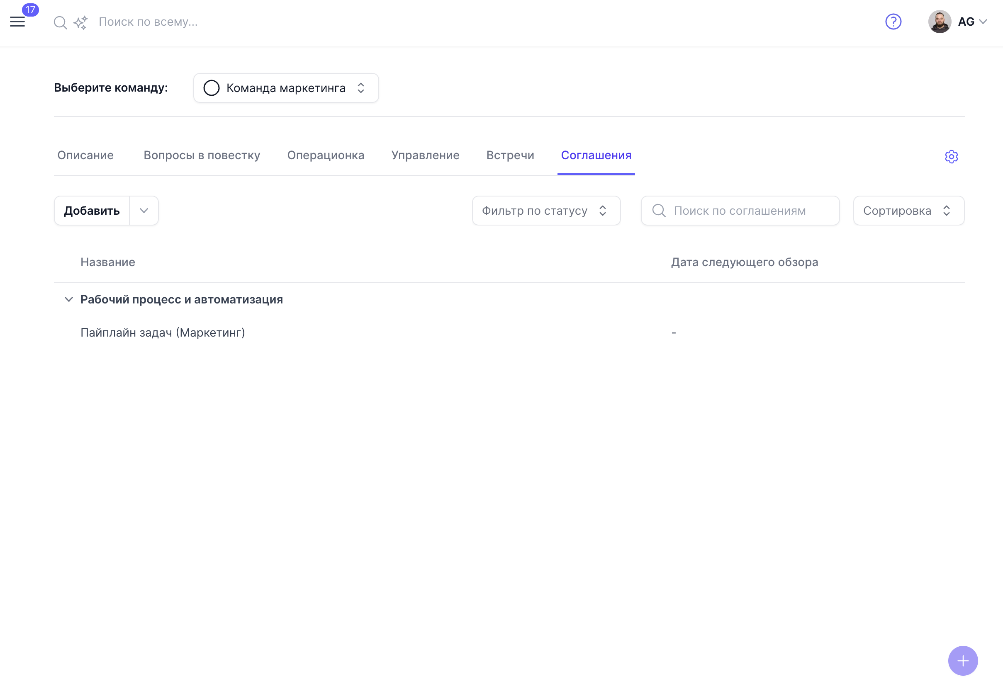Open the AG account menu chevron
This screenshot has width=1003, height=684.
pos(985,22)
